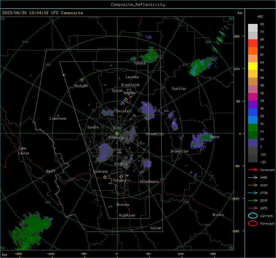Viewport: 276px width, 258px height.
Task: Click the 80 dBZ light gray swatch
Action: tap(253, 28)
